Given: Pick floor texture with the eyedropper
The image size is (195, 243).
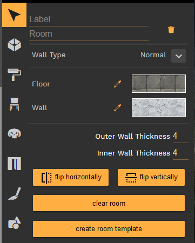Looking at the screenshot, I should point(118,84).
